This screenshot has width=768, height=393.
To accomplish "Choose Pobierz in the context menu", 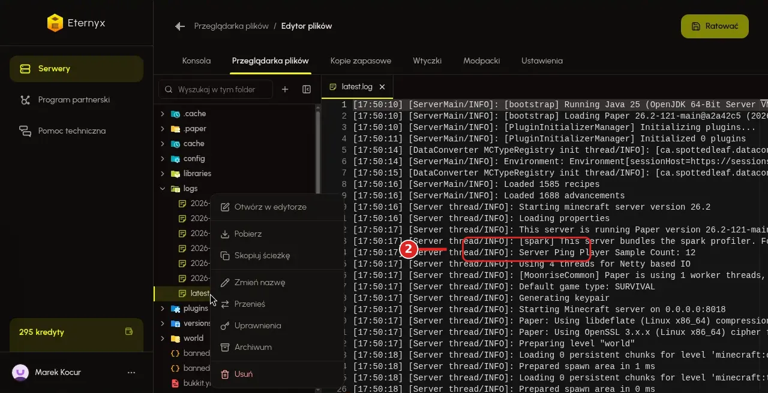I will (x=277, y=234).
